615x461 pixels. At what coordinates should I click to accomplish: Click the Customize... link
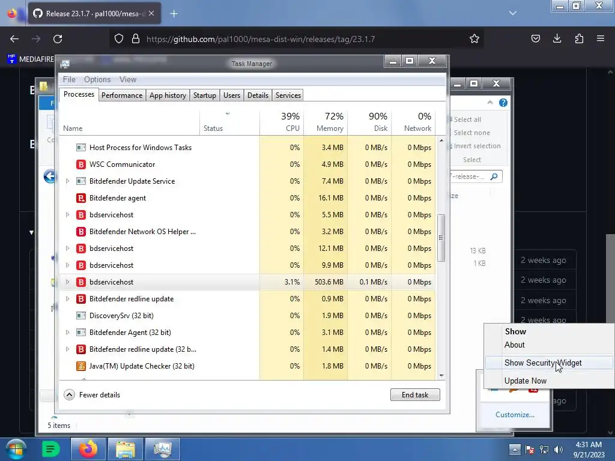[x=515, y=415]
